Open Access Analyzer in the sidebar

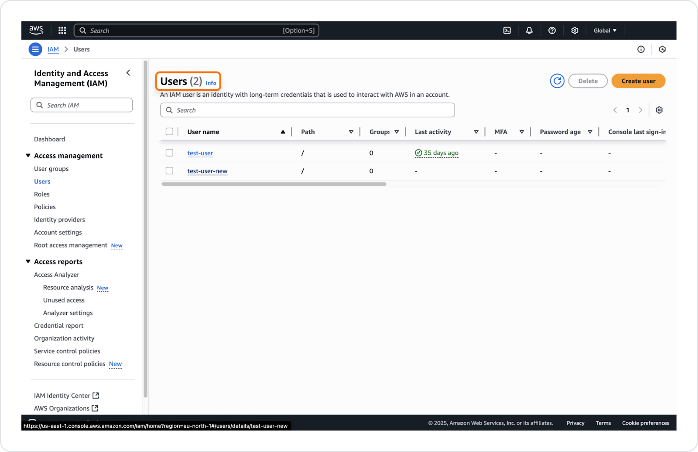[x=57, y=275]
